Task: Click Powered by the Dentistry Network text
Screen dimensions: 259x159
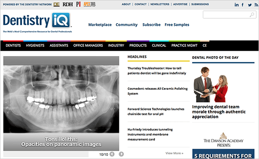Action: pos(27,4)
